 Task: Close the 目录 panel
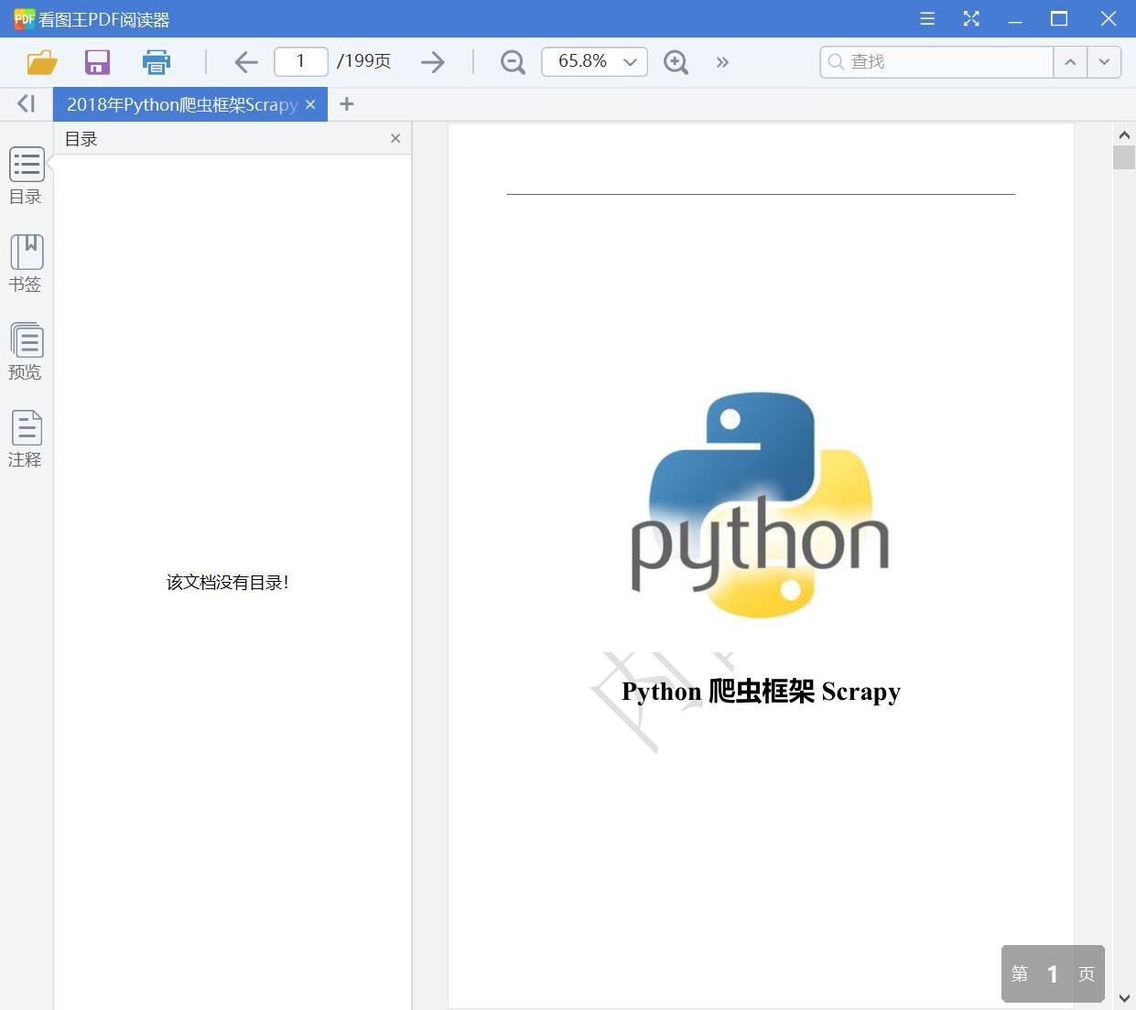[395, 138]
